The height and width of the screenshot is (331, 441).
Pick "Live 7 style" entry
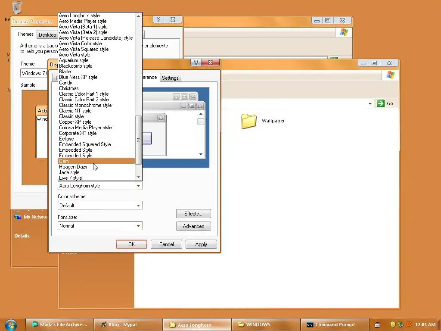[x=96, y=178]
